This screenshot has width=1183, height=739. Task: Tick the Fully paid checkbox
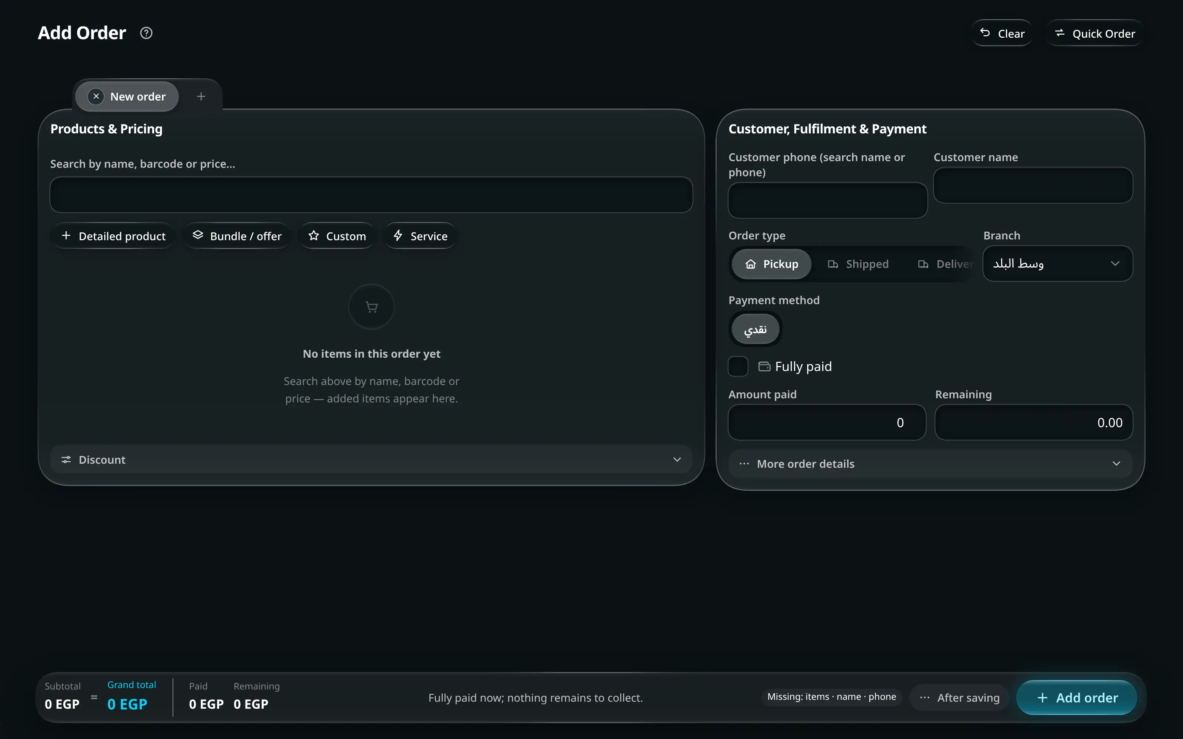click(x=738, y=366)
